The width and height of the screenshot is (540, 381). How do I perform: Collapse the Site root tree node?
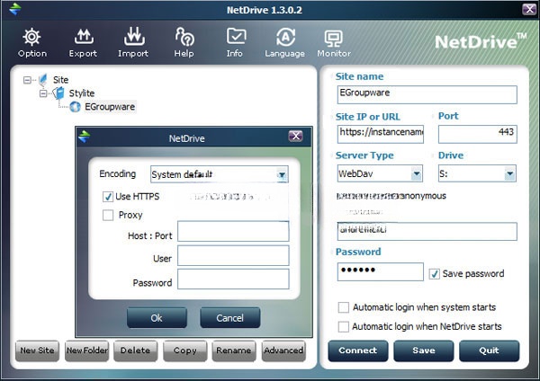point(27,80)
